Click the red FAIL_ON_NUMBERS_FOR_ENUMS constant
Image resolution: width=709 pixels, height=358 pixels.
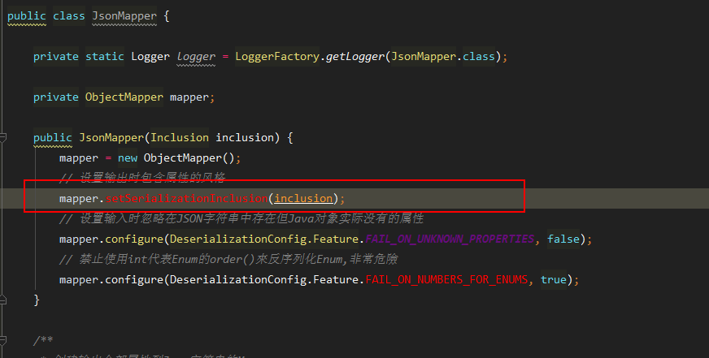pos(446,280)
